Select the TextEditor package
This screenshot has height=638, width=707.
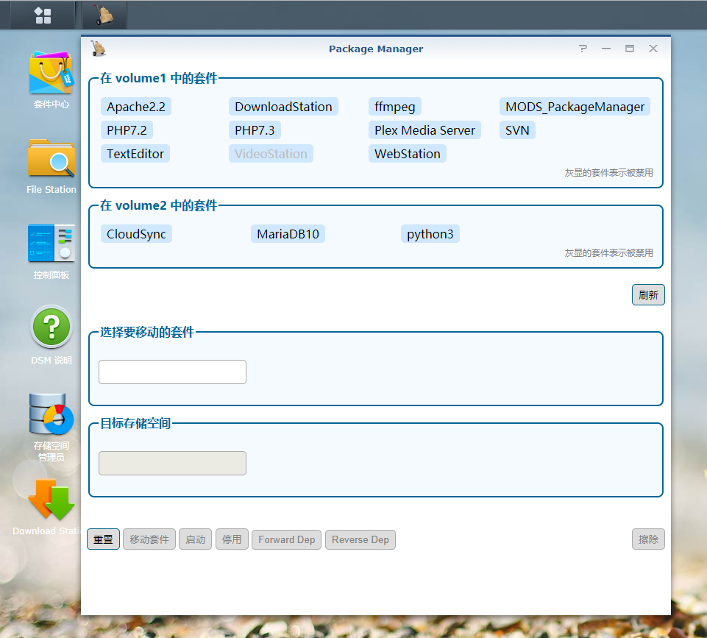135,154
